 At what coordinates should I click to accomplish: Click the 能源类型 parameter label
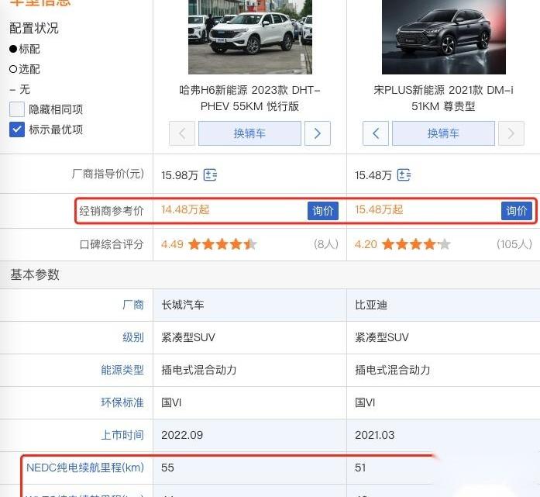[x=122, y=370]
